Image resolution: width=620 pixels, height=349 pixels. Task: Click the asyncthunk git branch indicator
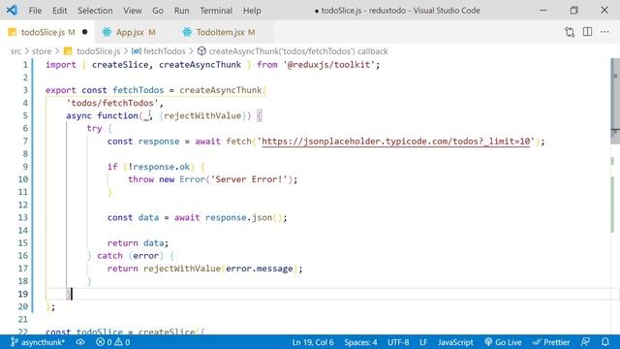click(x=37, y=342)
